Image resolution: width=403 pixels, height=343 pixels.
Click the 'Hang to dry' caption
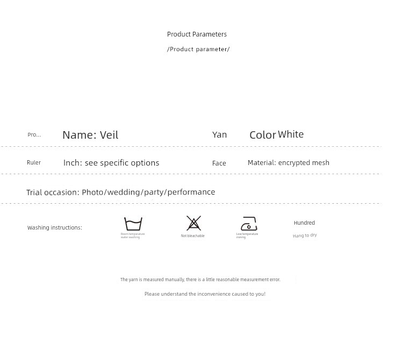[305, 235]
